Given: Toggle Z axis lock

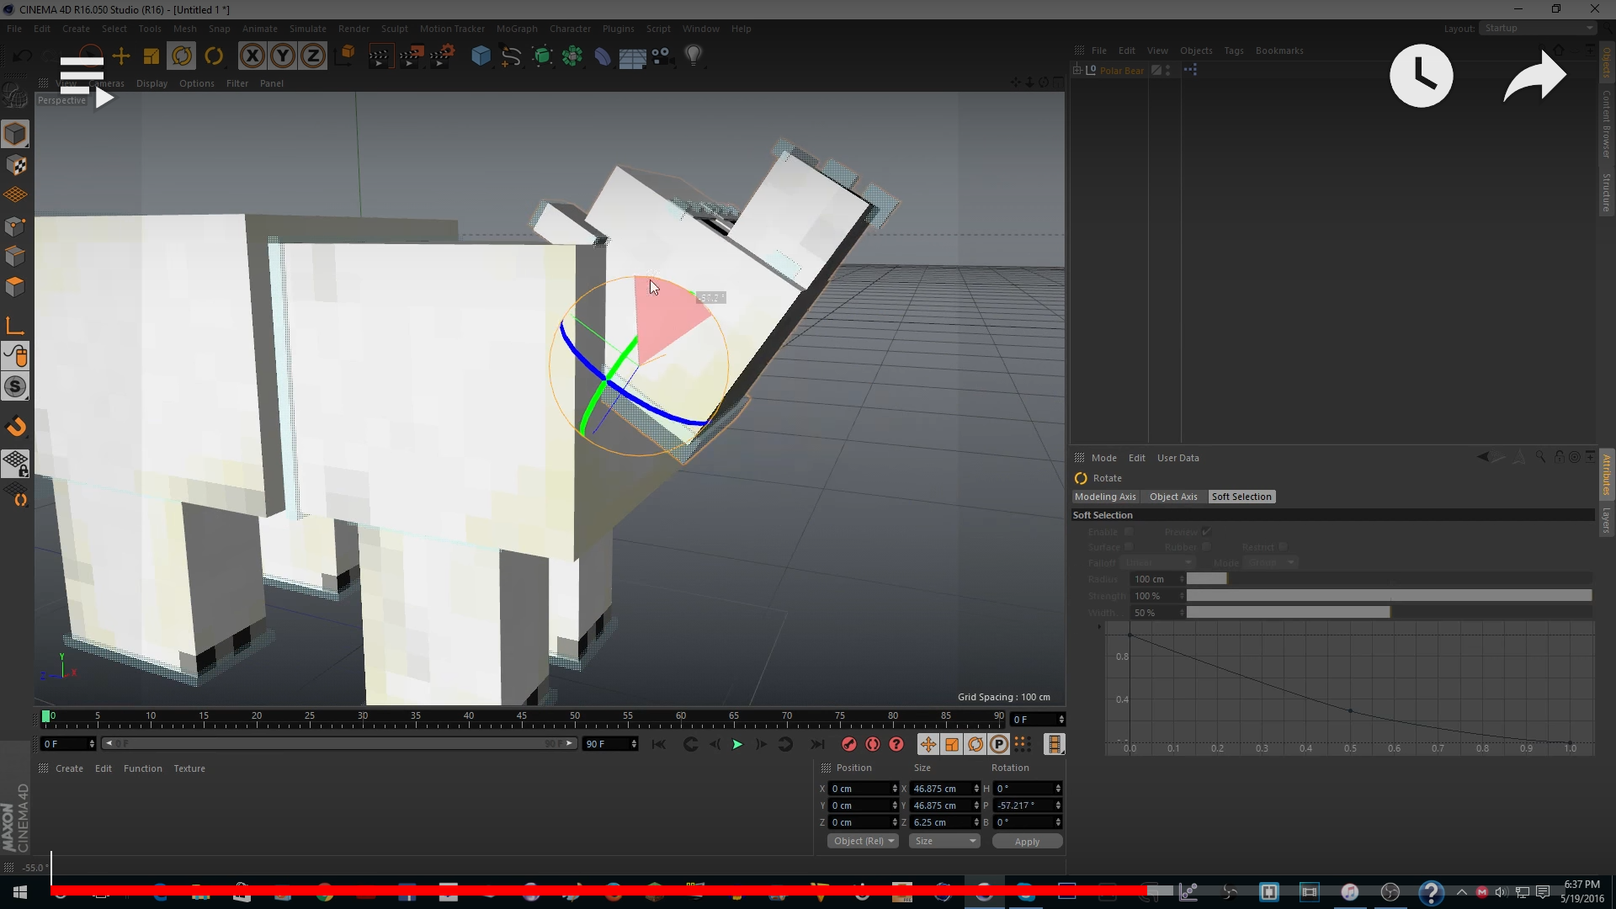Looking at the screenshot, I should click(x=313, y=56).
